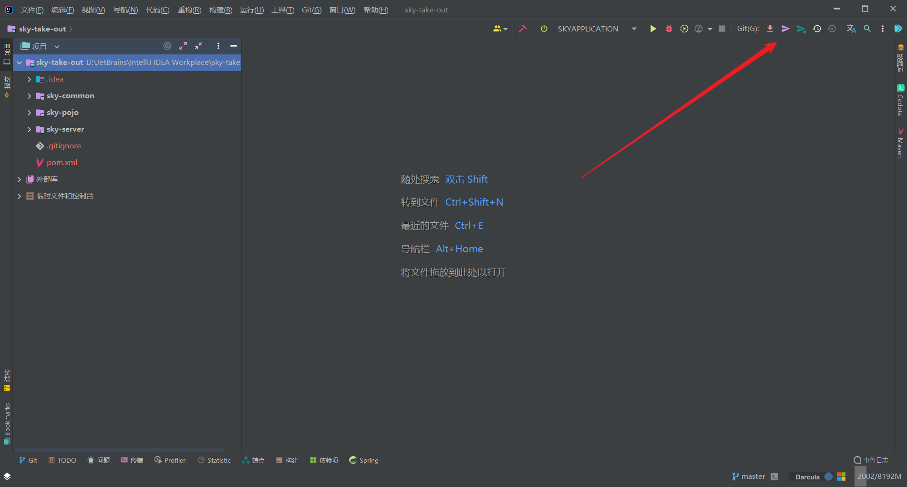Open the 视图(V) menu
Viewport: 907px width, 487px height.
(93, 10)
